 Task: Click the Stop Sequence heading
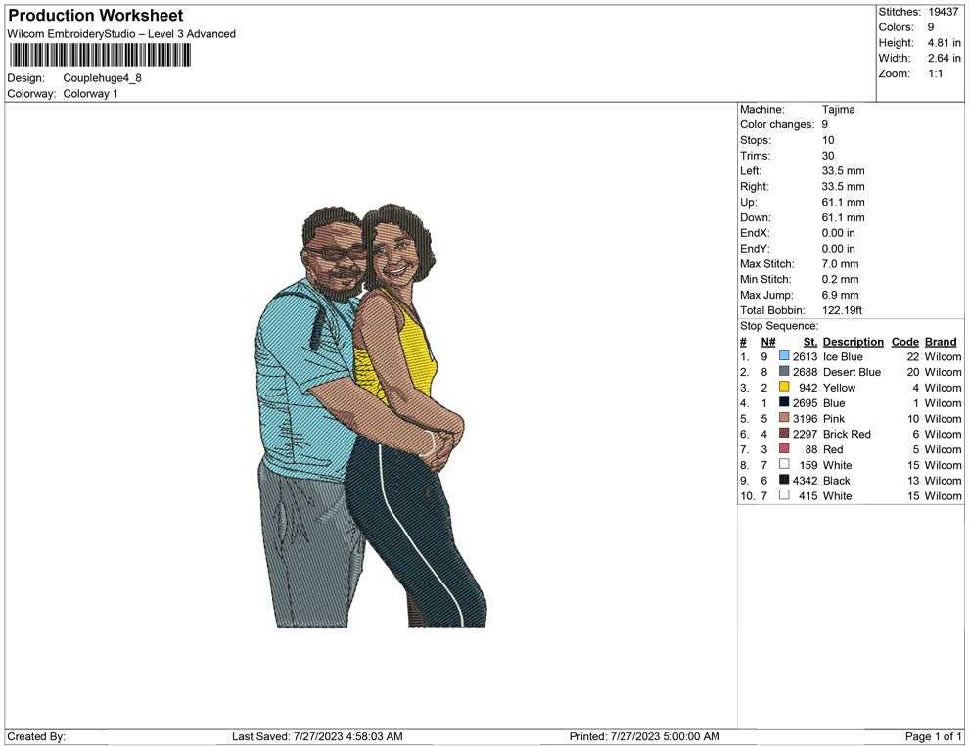coord(779,326)
